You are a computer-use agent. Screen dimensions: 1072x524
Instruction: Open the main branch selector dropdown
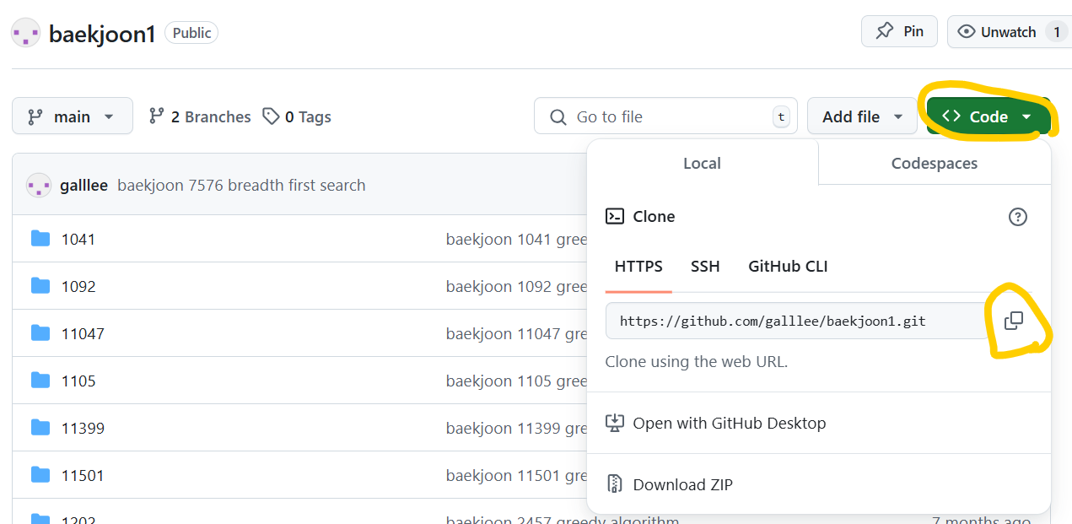click(x=73, y=116)
